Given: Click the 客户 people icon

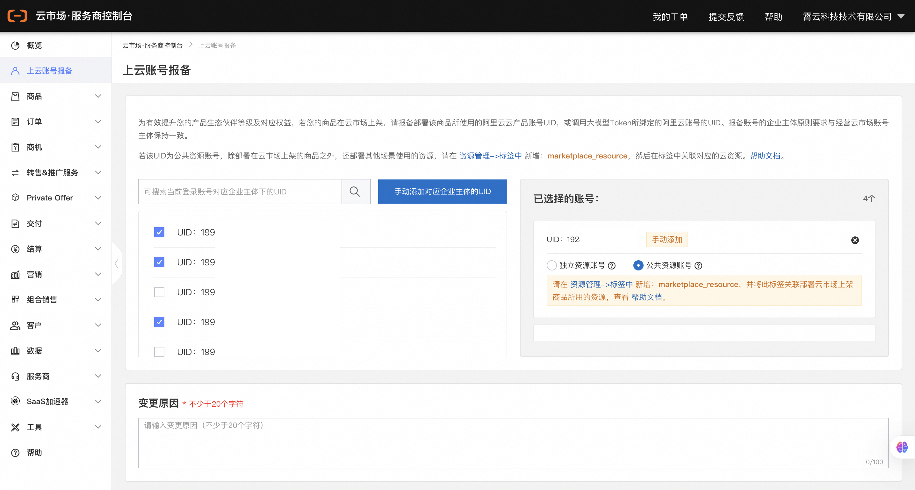Looking at the screenshot, I should coord(15,325).
